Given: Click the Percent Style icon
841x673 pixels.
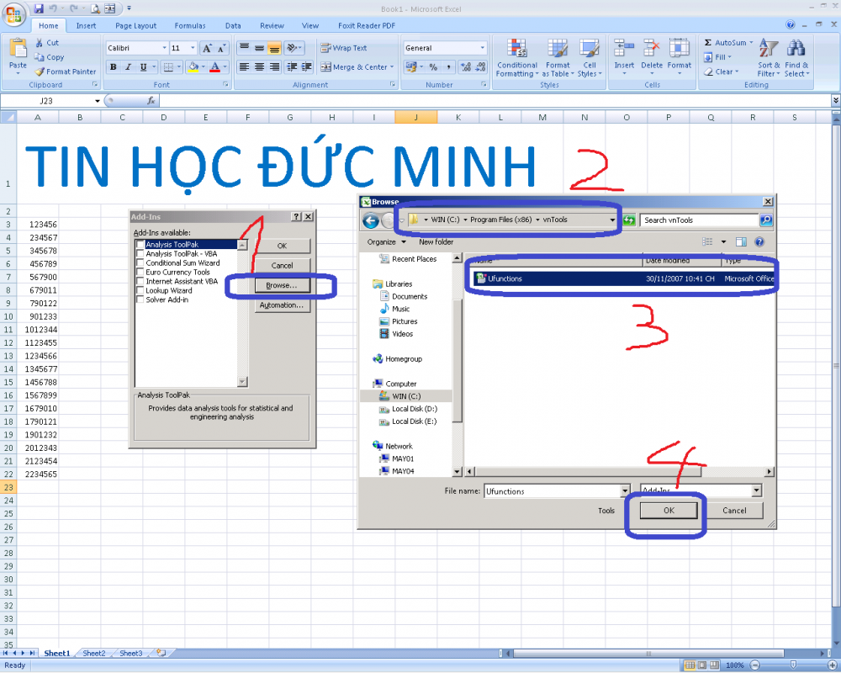Looking at the screenshot, I should click(433, 67).
